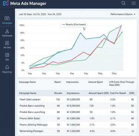Viewport: 139px width, 136px height.
Task: Click Produk Baru Launching with amount 120
Action: click(32, 106)
